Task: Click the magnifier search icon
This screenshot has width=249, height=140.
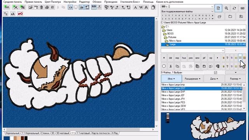Action: click(226, 8)
